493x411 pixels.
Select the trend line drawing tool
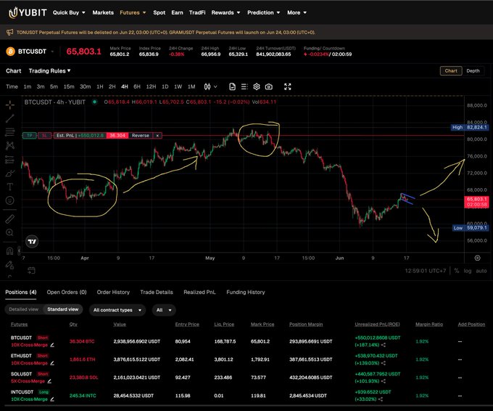pos(10,118)
